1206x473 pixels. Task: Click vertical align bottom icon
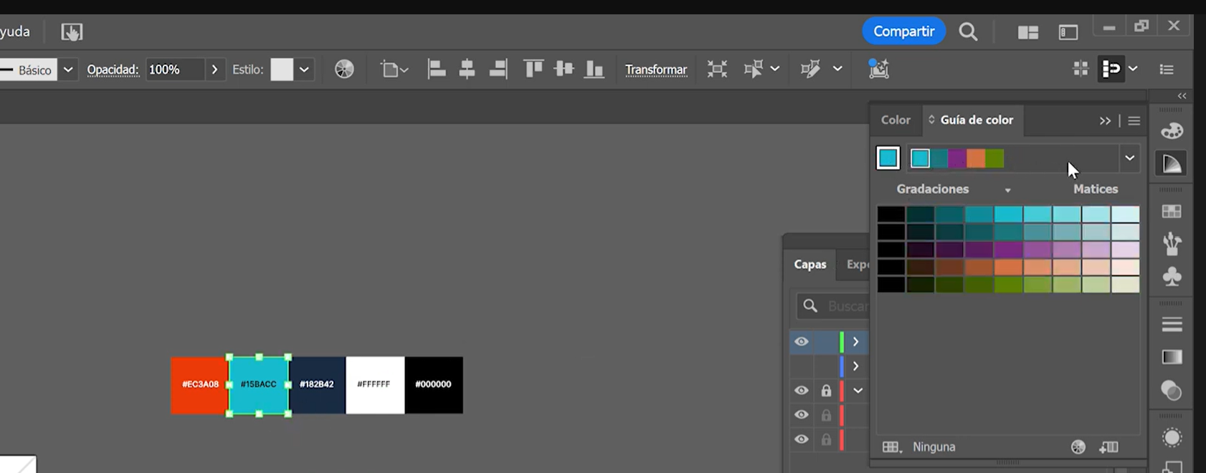(594, 70)
